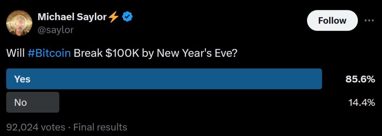Click the No label inside the poll bar

[20, 102]
